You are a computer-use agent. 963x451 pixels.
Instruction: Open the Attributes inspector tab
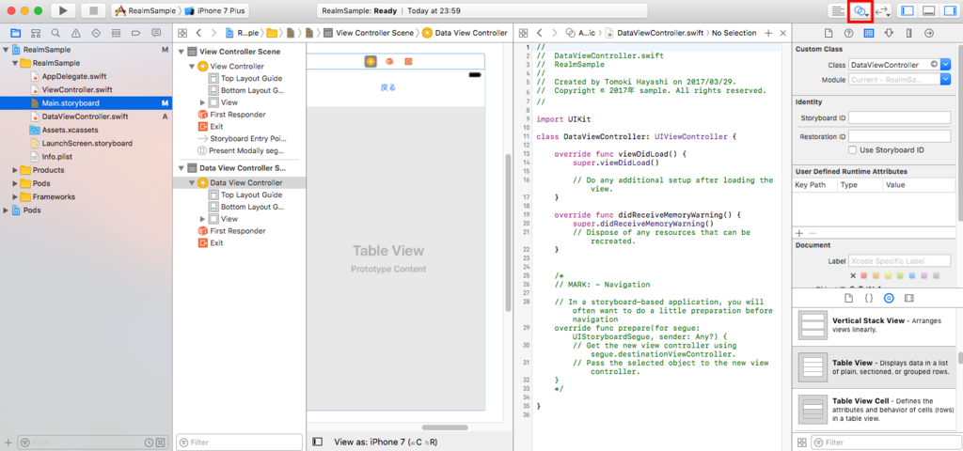coord(889,33)
